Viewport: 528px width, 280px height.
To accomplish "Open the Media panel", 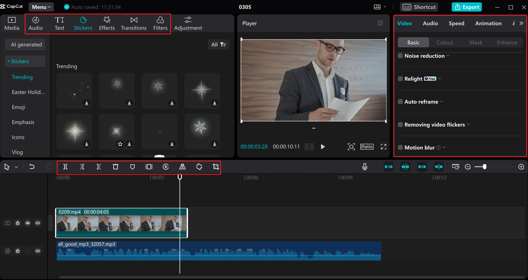I will pos(12,24).
